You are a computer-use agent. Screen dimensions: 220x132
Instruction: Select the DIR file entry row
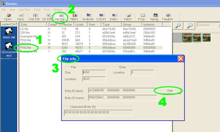pos(91,33)
